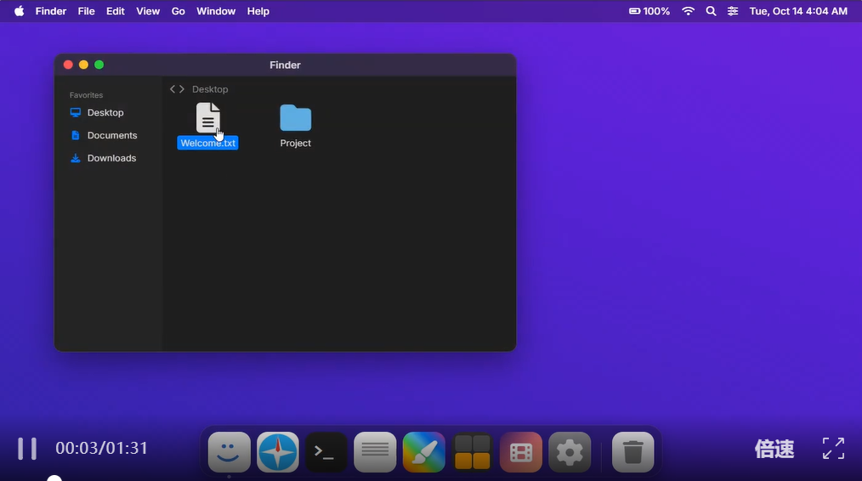
Task: Open the film strip app in dock
Action: [521, 452]
